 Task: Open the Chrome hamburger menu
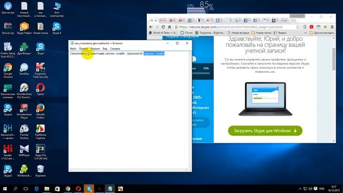coord(332,27)
